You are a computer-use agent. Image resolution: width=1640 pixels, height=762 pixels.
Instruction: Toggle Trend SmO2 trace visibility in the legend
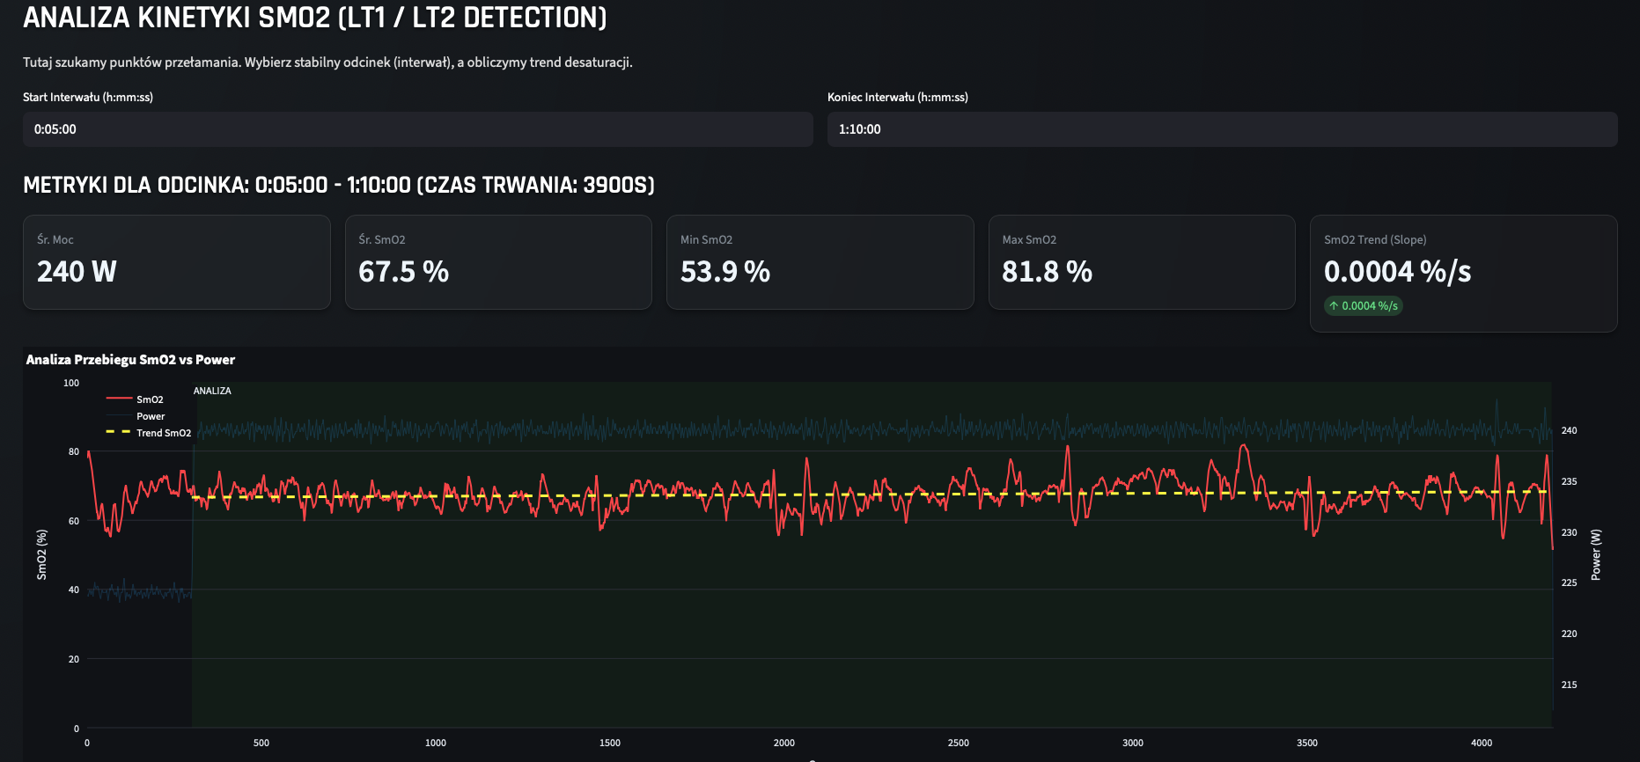164,433
